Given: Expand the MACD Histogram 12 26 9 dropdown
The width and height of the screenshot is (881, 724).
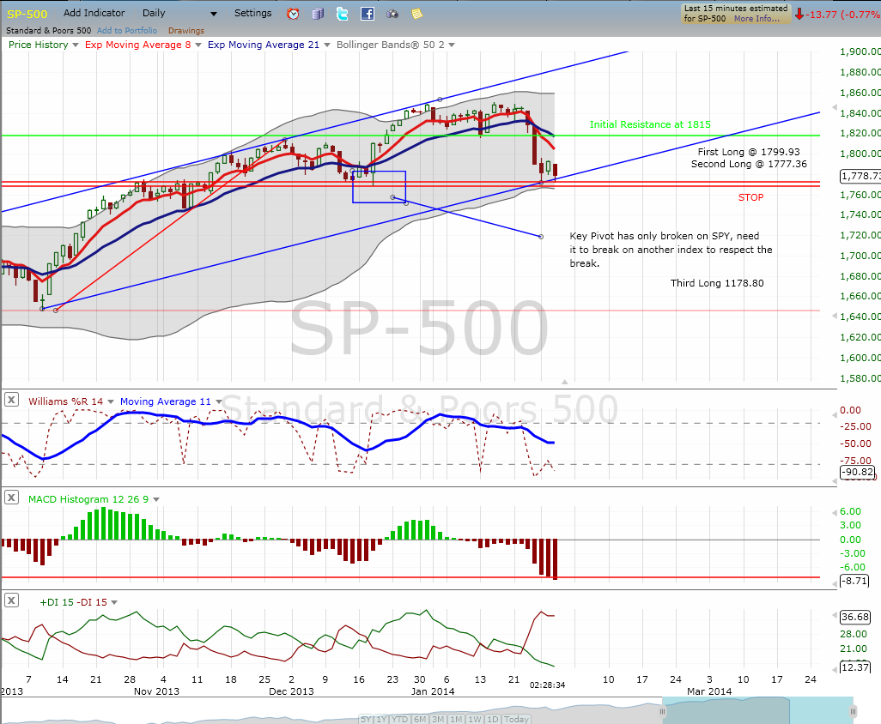Looking at the screenshot, I should (156, 499).
